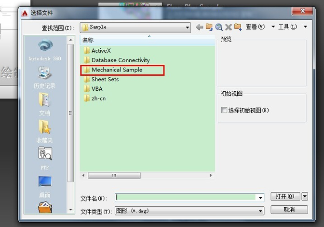Open the dropdown arrow next to 打开

tap(305, 197)
